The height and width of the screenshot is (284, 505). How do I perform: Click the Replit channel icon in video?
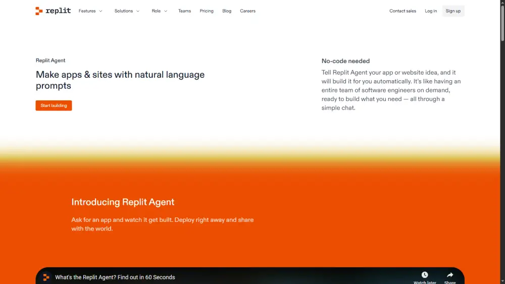46,277
